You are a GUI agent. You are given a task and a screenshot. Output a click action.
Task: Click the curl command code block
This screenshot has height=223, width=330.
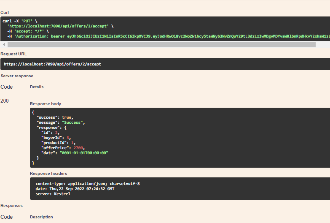point(165,29)
